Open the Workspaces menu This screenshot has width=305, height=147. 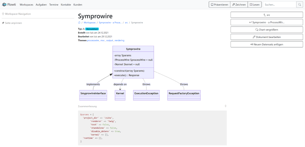click(27, 5)
